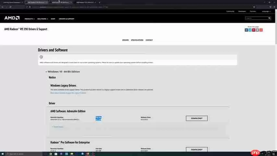This screenshot has width=277, height=156.
Task: Download AMD Software Adrenalin Edition
Action: coord(197,118)
